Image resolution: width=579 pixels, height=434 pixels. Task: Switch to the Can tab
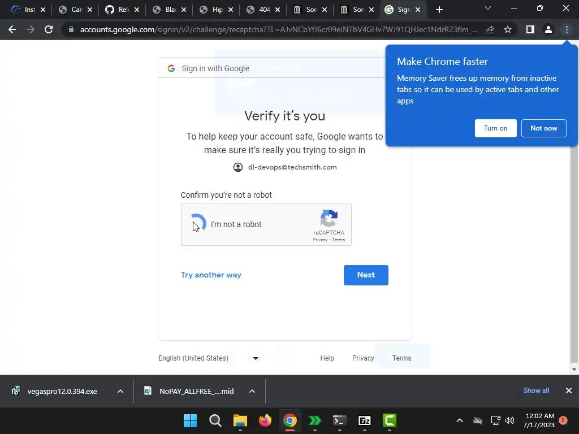[71, 10]
